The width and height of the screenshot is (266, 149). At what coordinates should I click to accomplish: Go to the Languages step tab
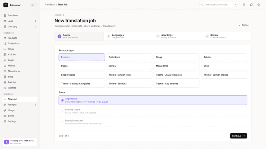(129, 36)
